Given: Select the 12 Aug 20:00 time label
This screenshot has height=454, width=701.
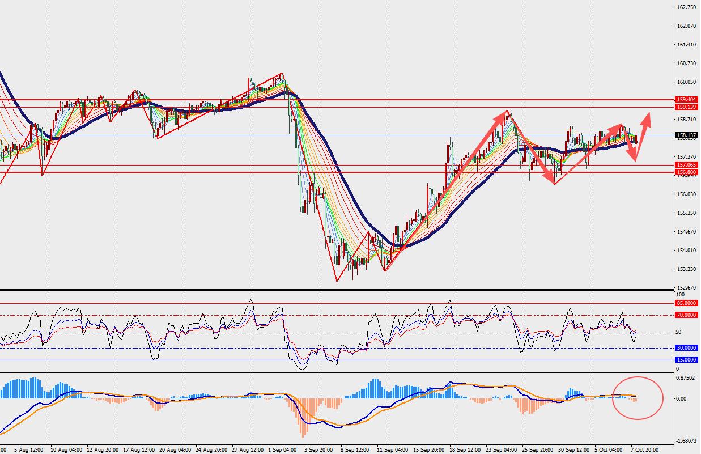Looking at the screenshot, I should point(102,449).
